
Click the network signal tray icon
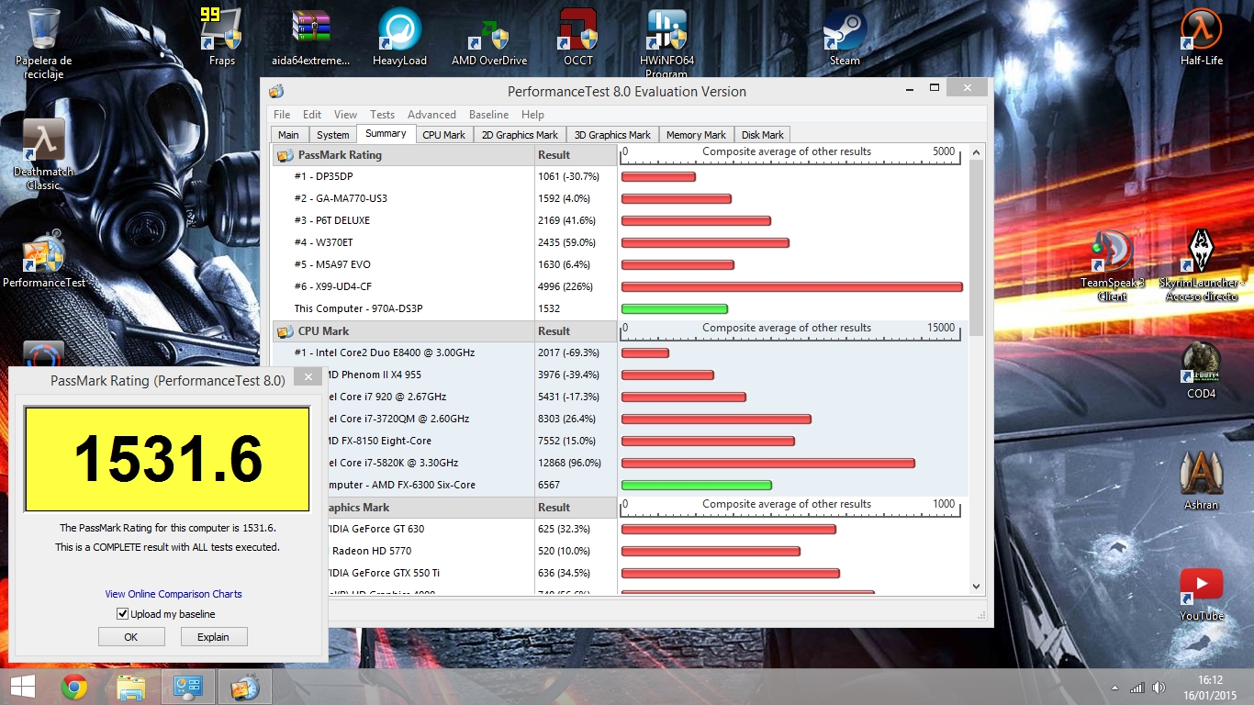coord(1137,688)
